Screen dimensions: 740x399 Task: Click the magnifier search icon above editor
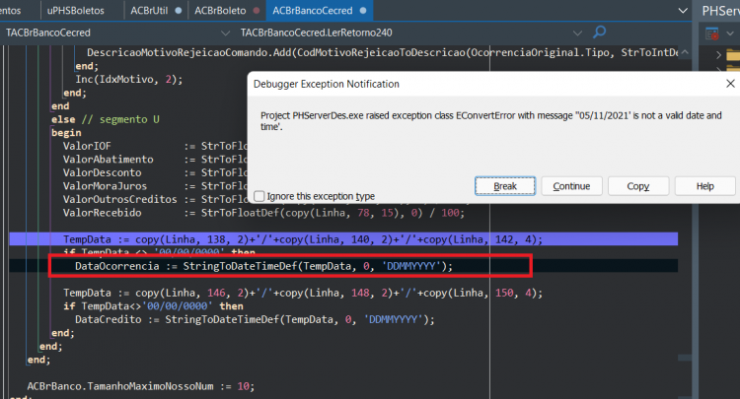pyautogui.click(x=599, y=33)
